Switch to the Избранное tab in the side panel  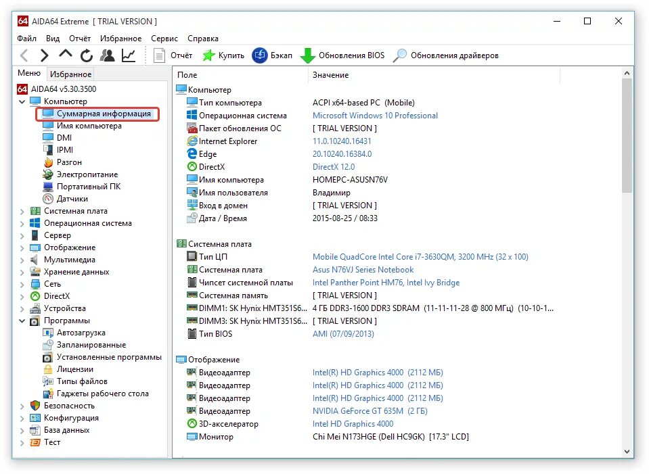pos(71,74)
